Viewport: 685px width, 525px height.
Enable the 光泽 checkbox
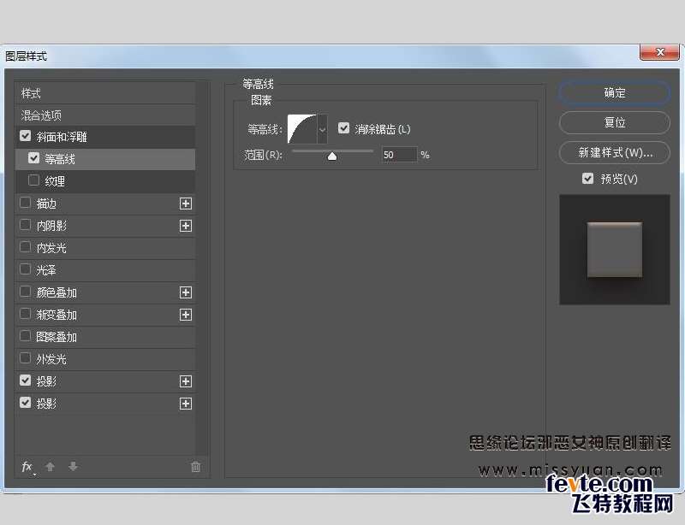[26, 269]
